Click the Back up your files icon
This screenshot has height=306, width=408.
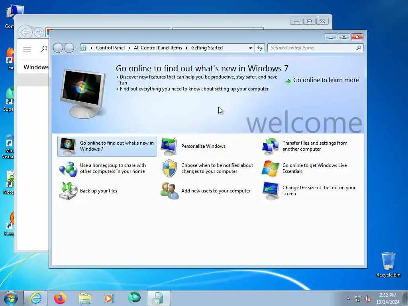click(68, 191)
